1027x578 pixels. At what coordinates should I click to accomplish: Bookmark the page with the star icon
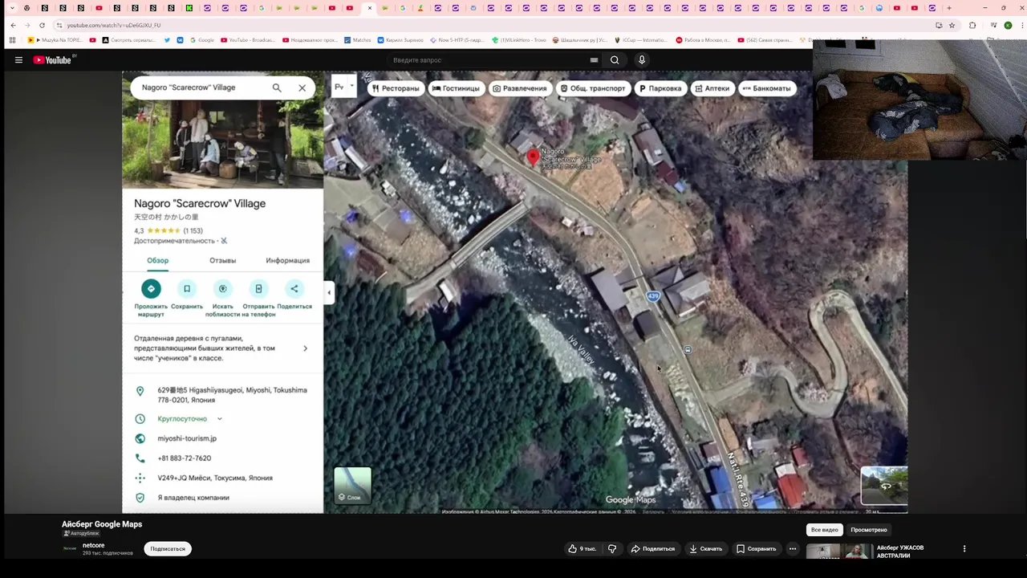pyautogui.click(x=952, y=25)
